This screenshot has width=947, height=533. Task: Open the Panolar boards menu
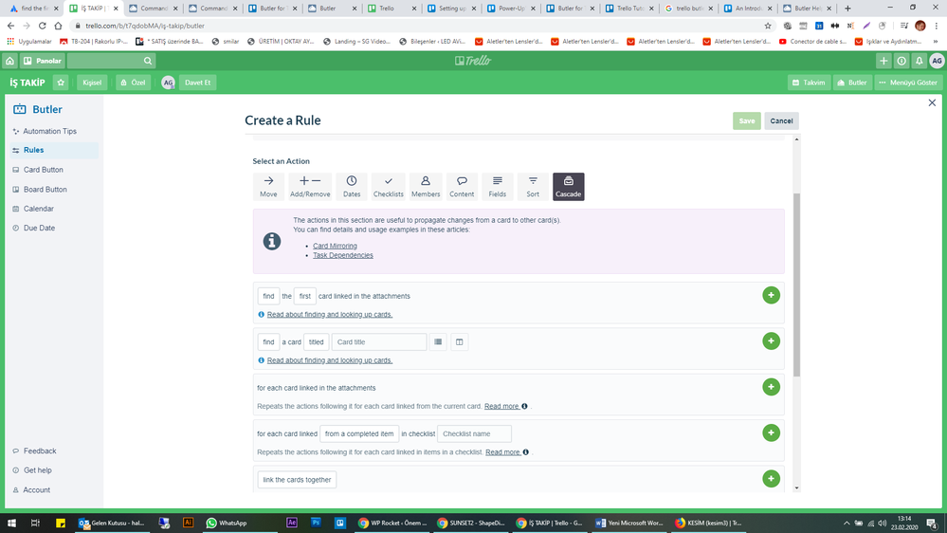click(x=43, y=61)
